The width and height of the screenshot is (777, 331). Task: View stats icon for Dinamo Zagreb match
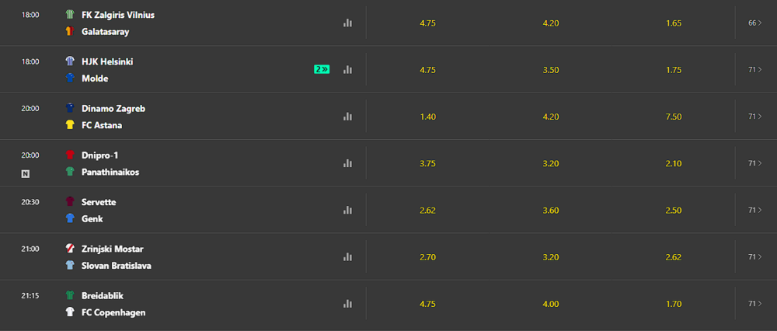[x=347, y=117]
